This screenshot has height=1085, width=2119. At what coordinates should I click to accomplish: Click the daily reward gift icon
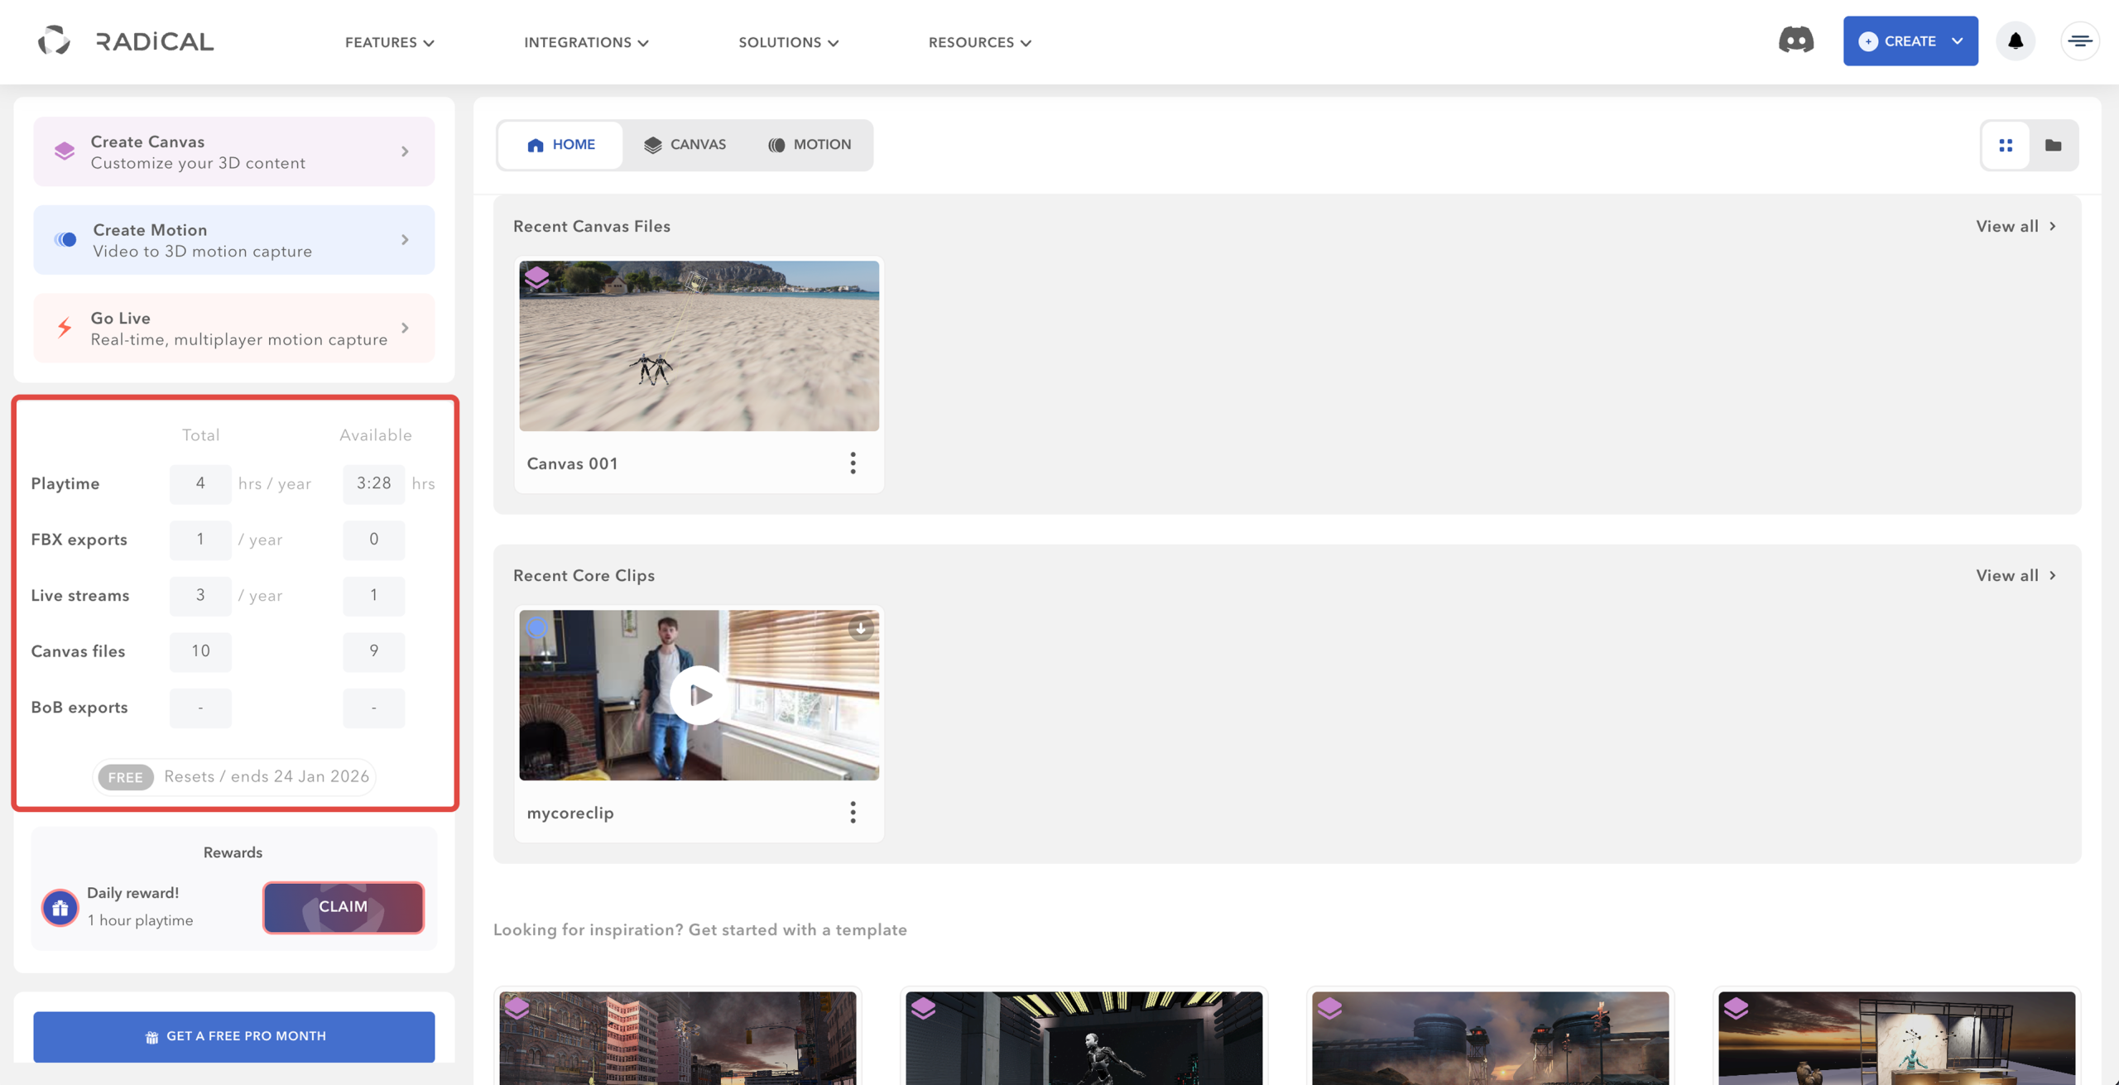59,907
